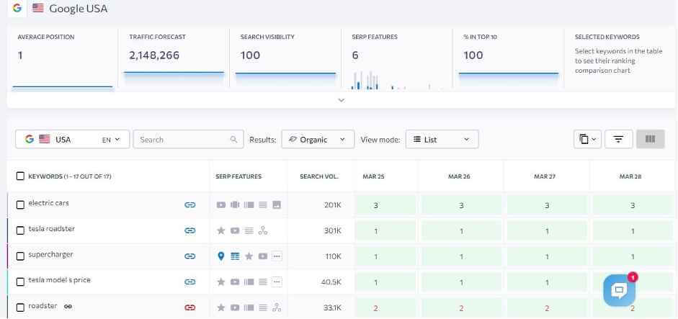678x319 pixels.
Task: Click the MAR 26 column header
Action: click(x=459, y=176)
